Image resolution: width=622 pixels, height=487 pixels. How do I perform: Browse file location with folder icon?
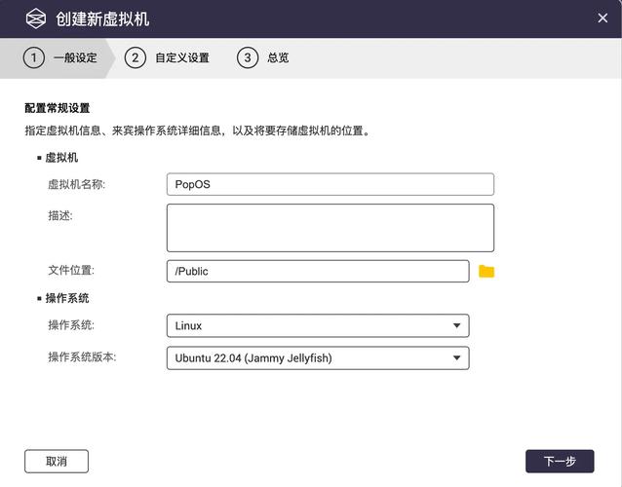tap(486, 272)
